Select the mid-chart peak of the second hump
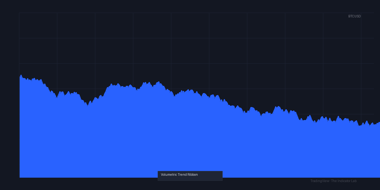Screen dimensions: 380x190 coord(158,82)
